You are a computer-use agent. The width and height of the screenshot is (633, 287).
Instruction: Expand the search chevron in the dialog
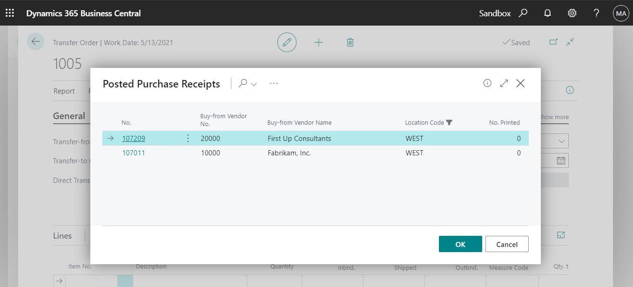click(x=253, y=84)
